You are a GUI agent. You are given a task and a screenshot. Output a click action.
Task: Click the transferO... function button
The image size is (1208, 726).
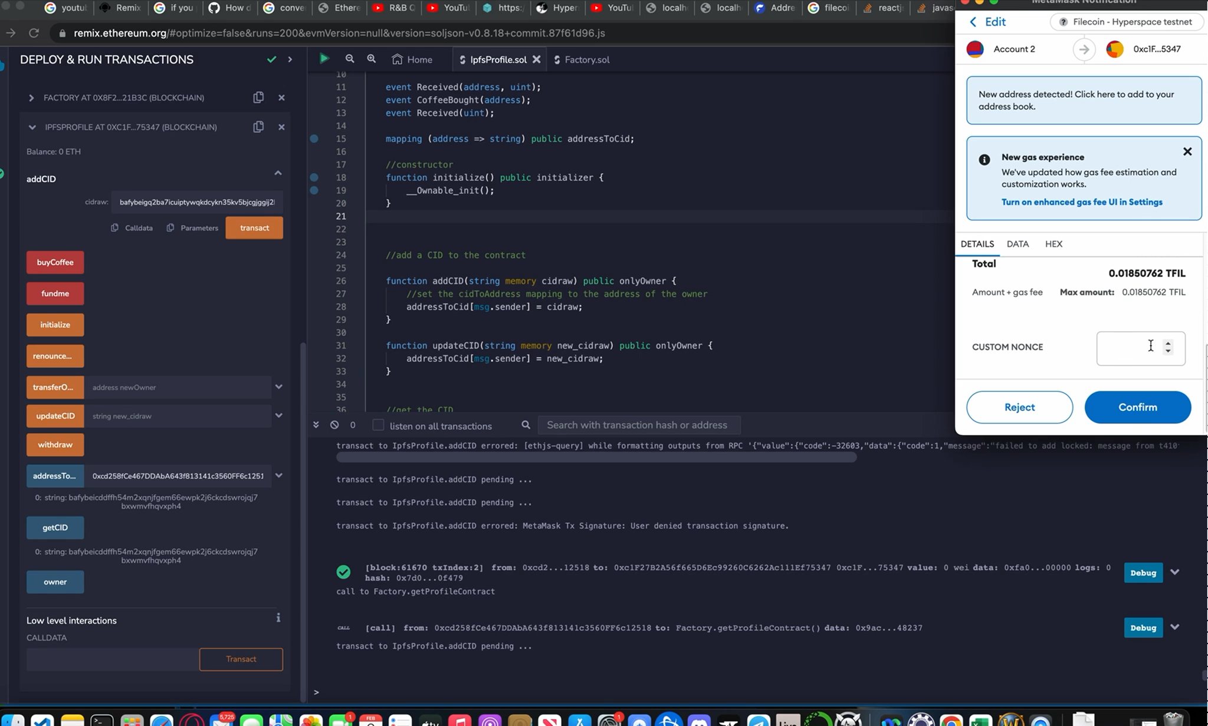55,387
